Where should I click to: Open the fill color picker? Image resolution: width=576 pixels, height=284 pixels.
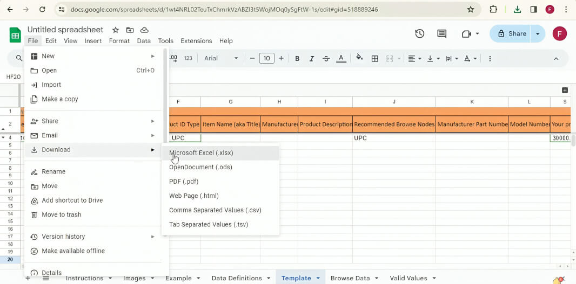pos(360,58)
